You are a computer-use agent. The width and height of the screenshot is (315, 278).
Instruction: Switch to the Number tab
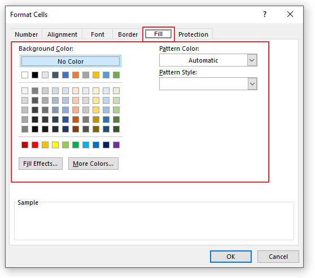[x=26, y=34]
